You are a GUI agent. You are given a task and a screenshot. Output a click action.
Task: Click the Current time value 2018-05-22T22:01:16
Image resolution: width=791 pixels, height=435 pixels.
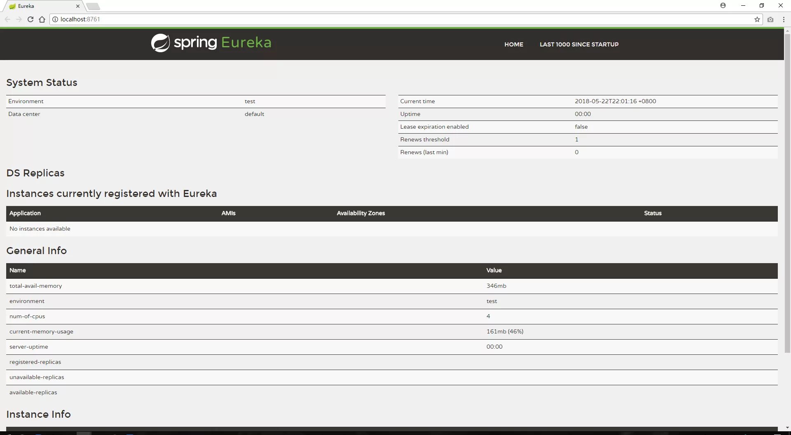click(615, 101)
